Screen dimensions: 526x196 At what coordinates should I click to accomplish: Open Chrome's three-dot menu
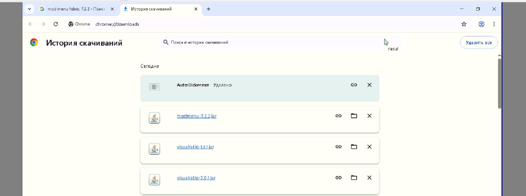click(494, 24)
